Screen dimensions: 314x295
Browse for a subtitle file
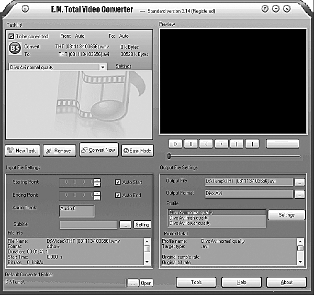(x=125, y=224)
